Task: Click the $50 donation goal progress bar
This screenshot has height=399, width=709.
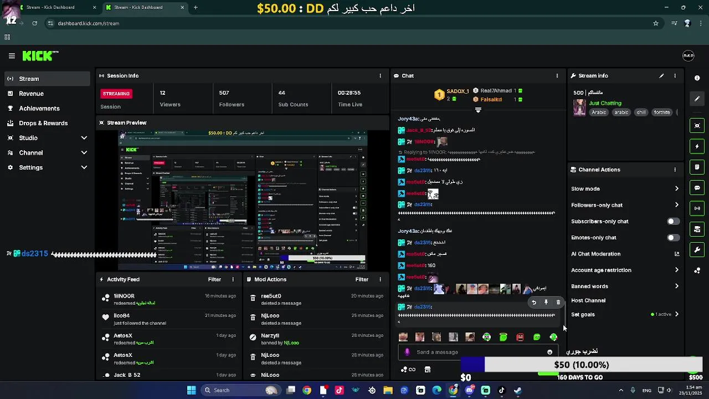Action: pos(582,365)
